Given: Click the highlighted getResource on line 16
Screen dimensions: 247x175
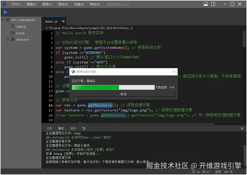Looking at the screenshot, I should pos(100,105).
